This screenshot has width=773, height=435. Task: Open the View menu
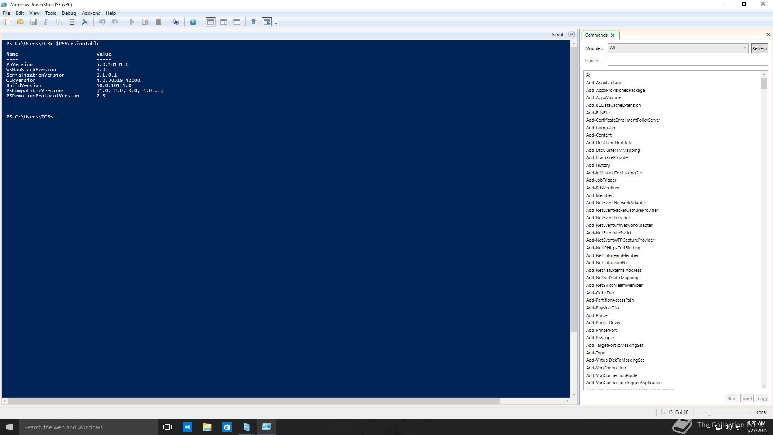pos(34,13)
